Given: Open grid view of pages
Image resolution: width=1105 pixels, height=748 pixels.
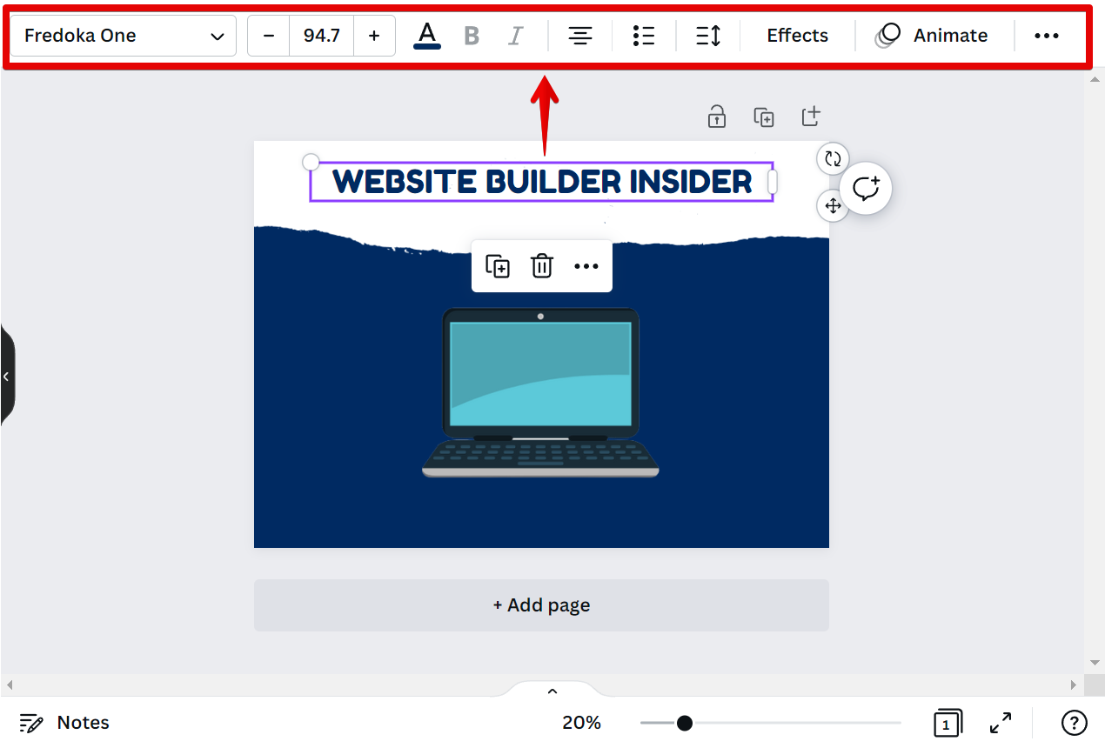Looking at the screenshot, I should (x=947, y=723).
